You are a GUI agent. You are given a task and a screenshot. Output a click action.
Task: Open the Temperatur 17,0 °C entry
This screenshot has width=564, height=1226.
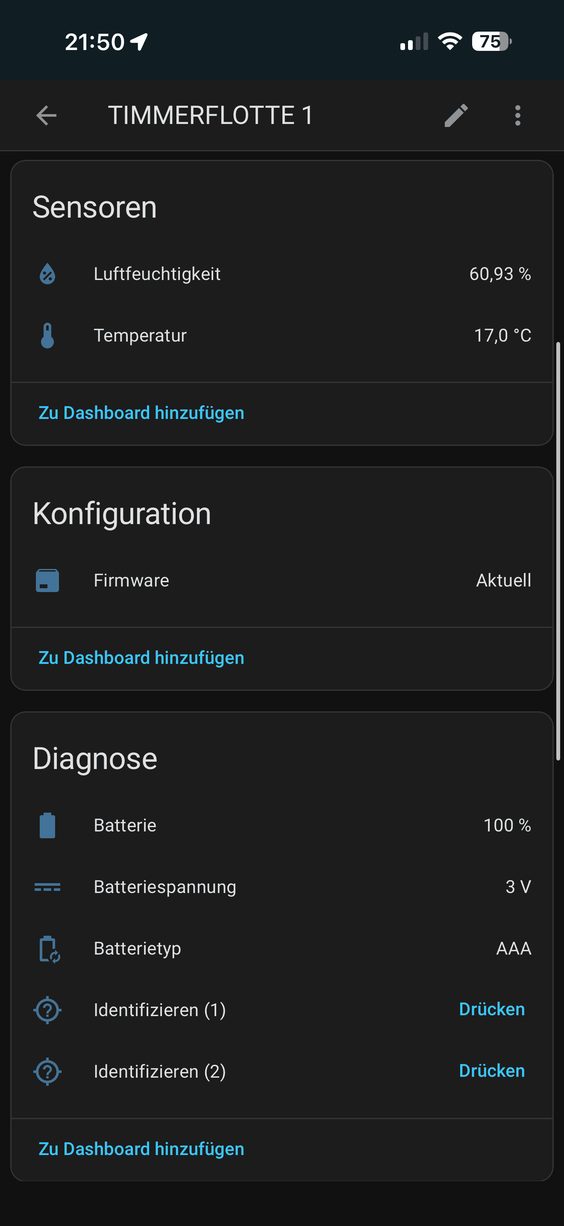point(285,336)
